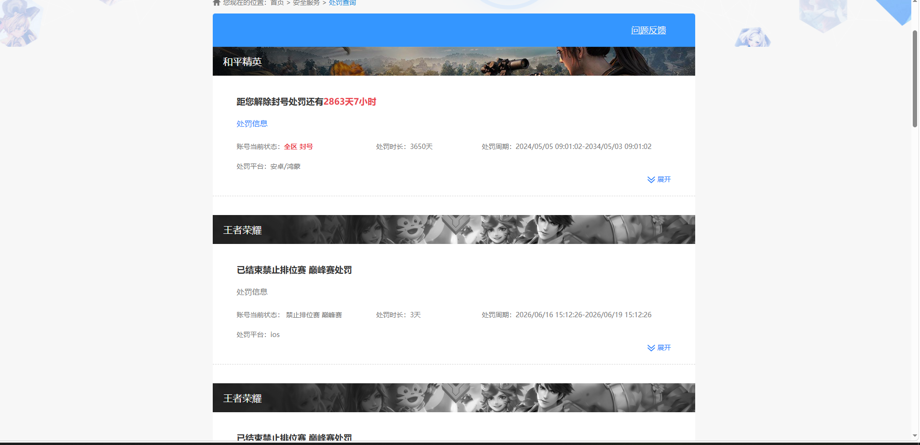This screenshot has width=920, height=445.
Task: Expand the first 王者荣耀 penalty details
Action: coord(659,348)
